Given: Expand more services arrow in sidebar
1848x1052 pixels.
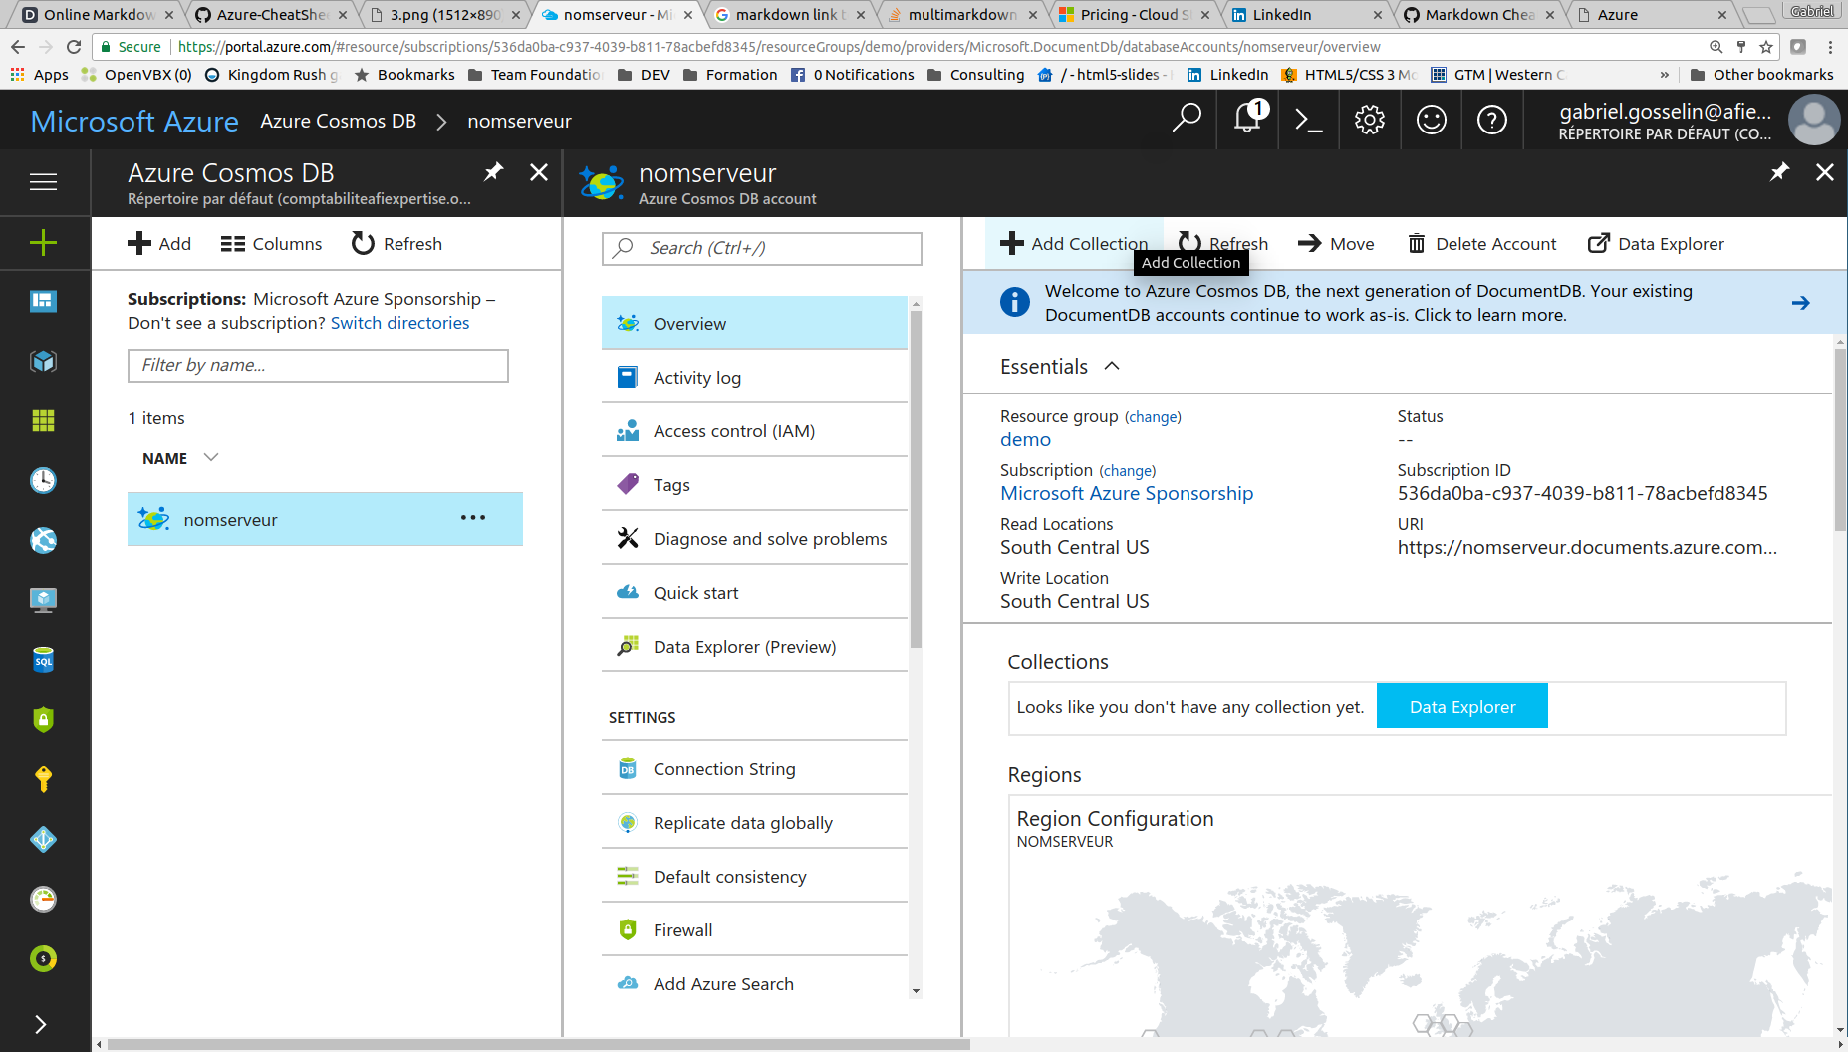Looking at the screenshot, I should (x=40, y=1024).
